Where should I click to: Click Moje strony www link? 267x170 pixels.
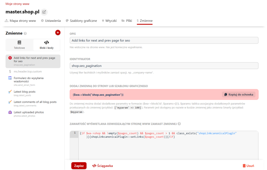[x=17, y=4]
